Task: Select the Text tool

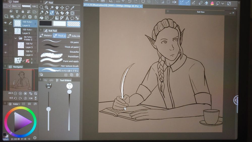Action: pyautogui.click(x=67, y=18)
